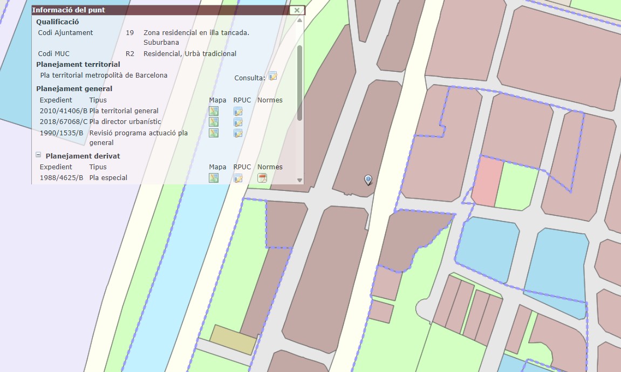The image size is (621, 372).
Task: Close the Informació del punt panel
Action: (x=296, y=10)
